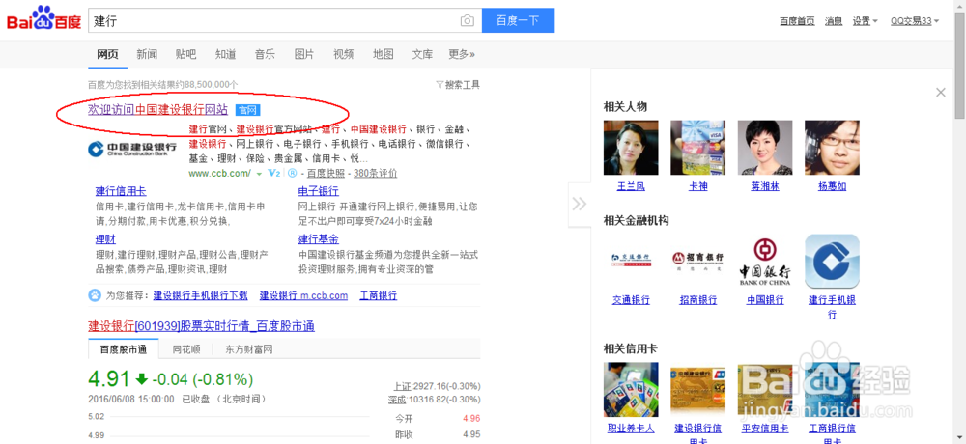Viewport: 966px width, 444px height.
Task: Expand the QQ交易33 account menu
Action: 915,21
